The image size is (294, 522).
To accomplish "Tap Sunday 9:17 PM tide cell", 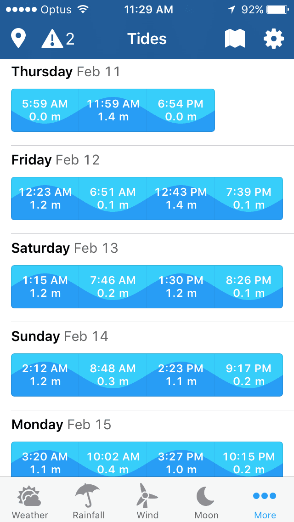I will click(x=249, y=375).
